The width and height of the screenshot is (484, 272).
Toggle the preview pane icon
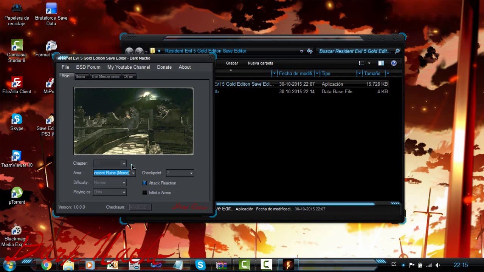pos(381,63)
